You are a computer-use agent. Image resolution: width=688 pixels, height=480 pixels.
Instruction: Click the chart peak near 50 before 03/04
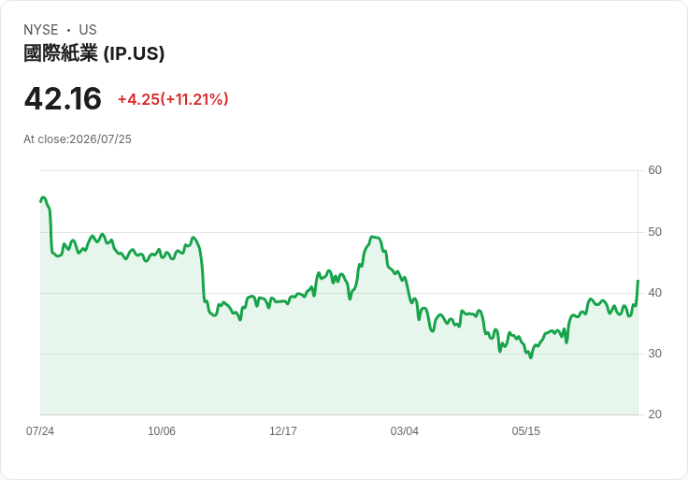(373, 237)
